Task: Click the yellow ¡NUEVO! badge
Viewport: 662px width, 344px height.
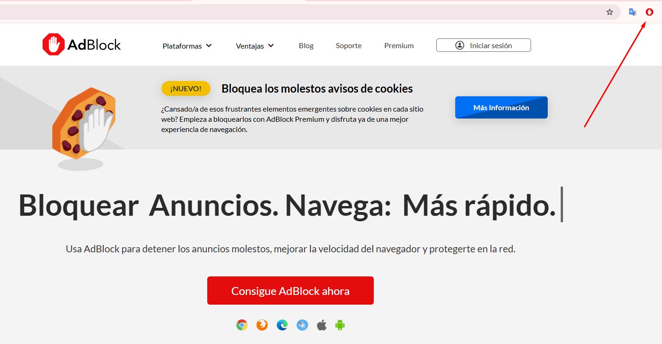Action: [x=186, y=88]
